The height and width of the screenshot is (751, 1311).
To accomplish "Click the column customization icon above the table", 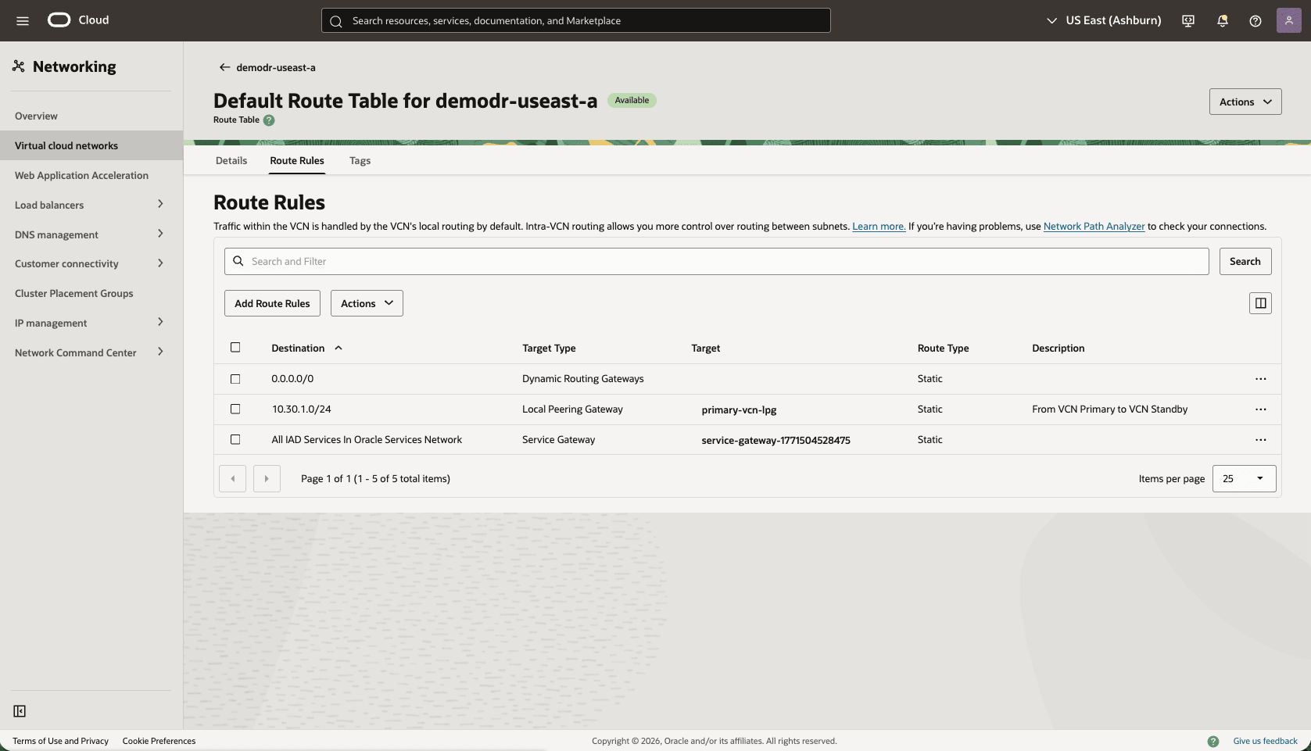I will 1259,303.
